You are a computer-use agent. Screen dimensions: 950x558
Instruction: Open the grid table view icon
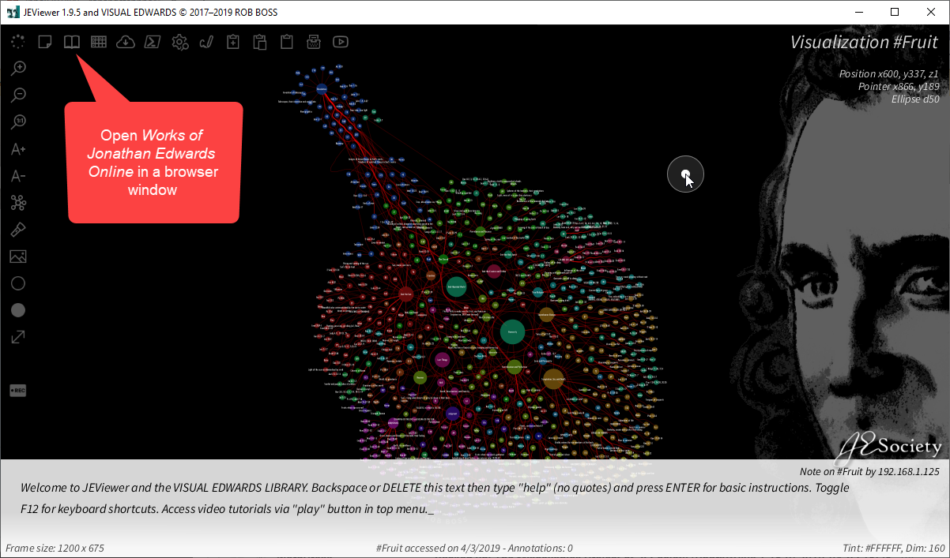point(99,42)
